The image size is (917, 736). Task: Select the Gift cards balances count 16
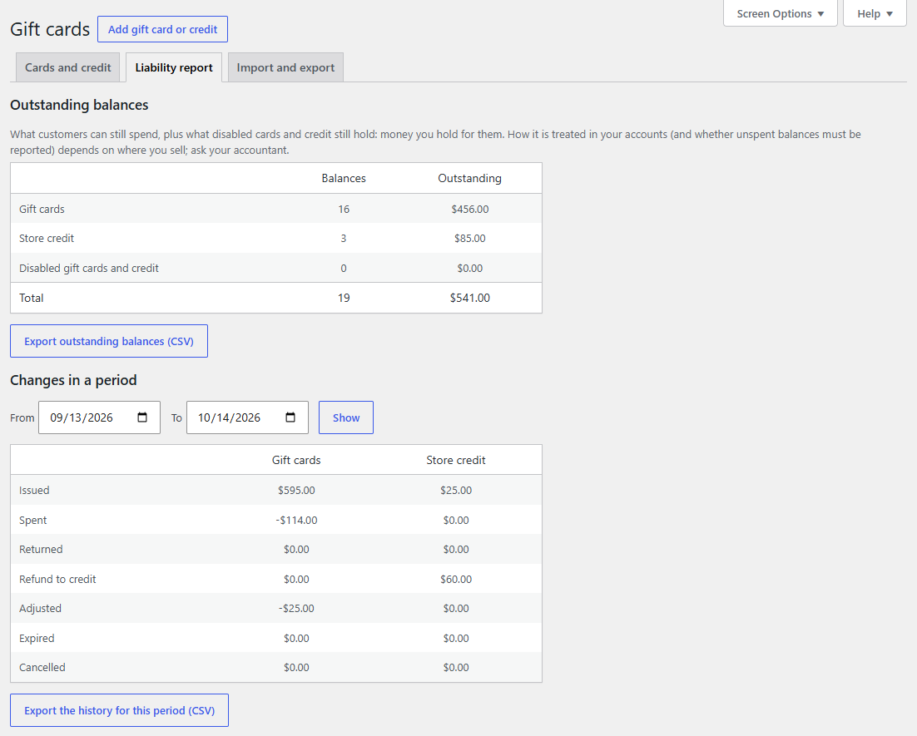click(x=344, y=209)
